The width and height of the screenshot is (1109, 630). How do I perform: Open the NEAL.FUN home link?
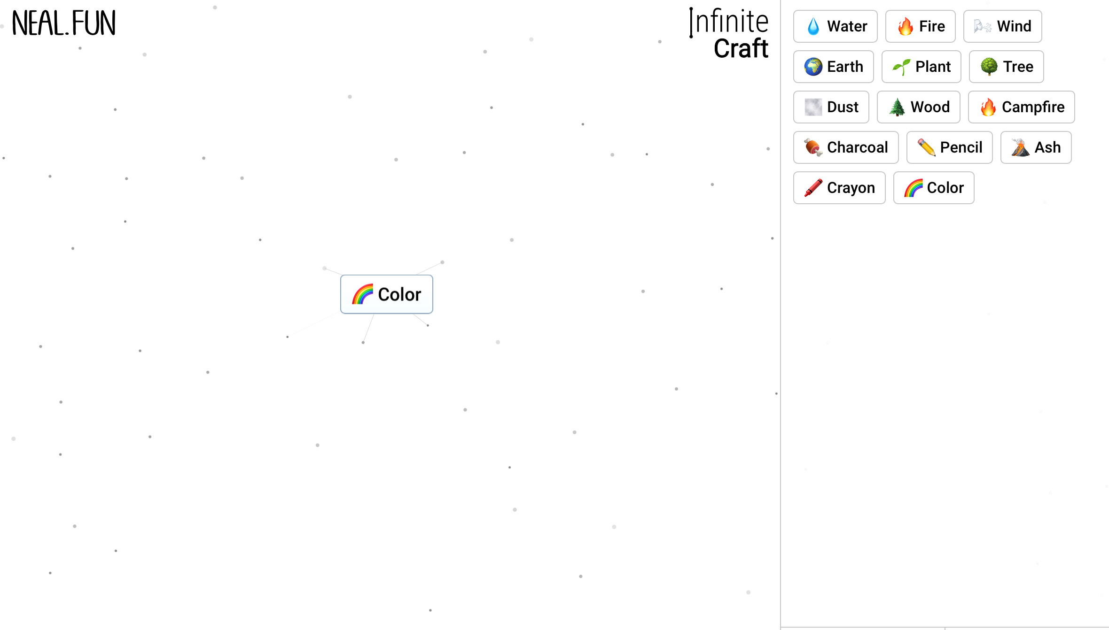click(63, 23)
